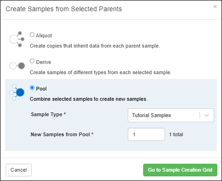The image size is (222, 181).
Task: Expand Sample Type using the chevron arrow
Action: coord(207,115)
